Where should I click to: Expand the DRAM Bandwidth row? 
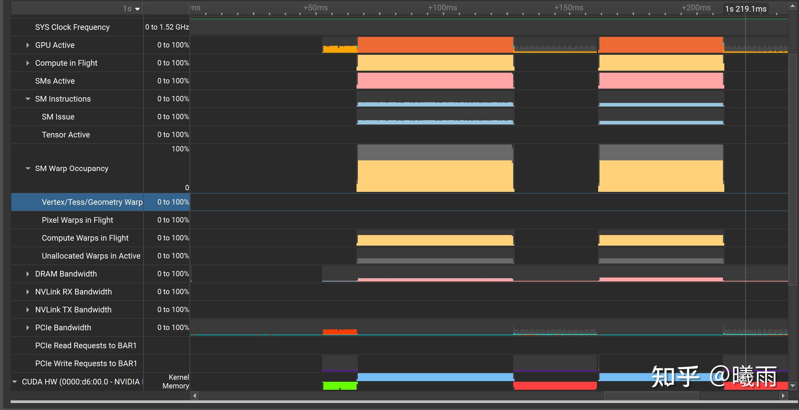point(28,274)
